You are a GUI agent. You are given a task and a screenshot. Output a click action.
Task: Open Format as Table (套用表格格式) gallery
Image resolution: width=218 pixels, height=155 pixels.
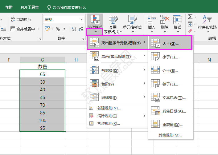pyautogui.click(x=113, y=25)
